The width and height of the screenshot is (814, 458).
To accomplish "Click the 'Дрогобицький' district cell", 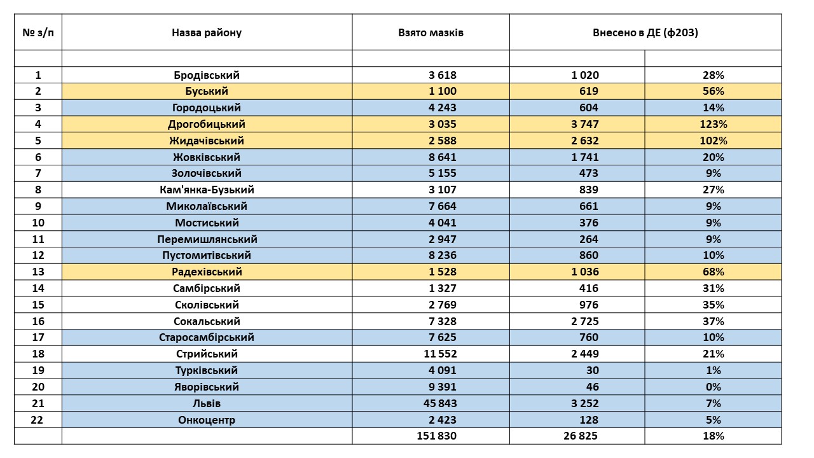I will pos(207,124).
